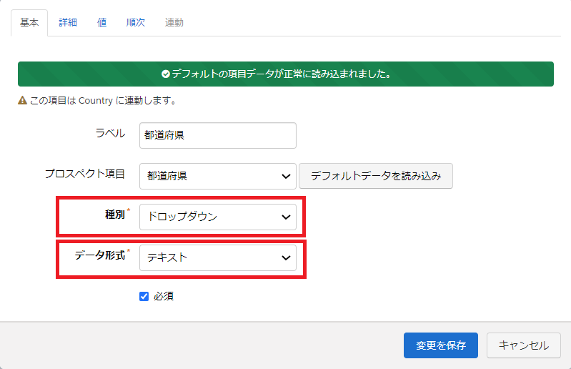Open the 値 tab
This screenshot has height=369, width=571.
[101, 23]
